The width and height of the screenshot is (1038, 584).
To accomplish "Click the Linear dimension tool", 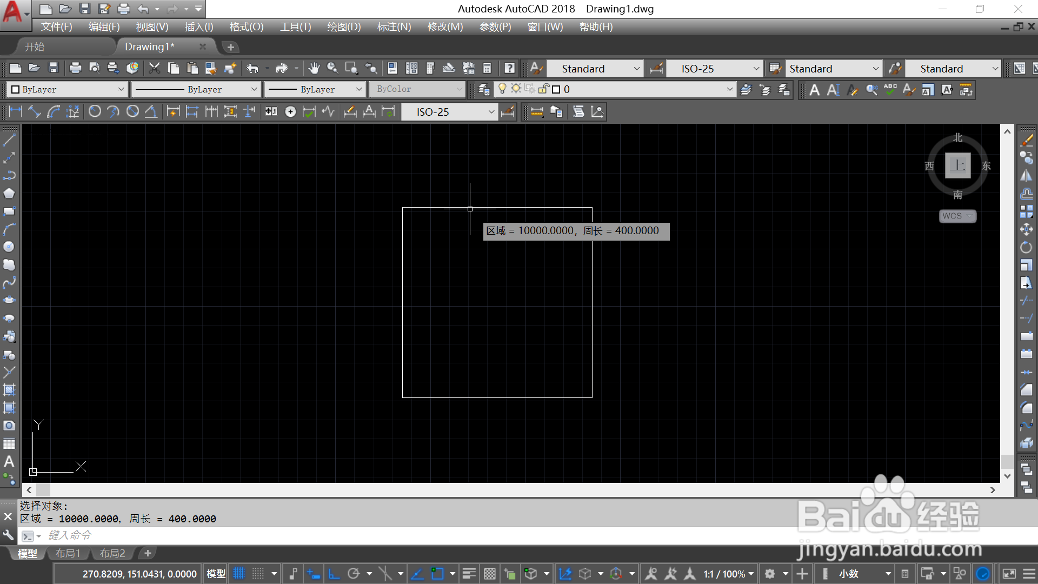I will 16,111.
